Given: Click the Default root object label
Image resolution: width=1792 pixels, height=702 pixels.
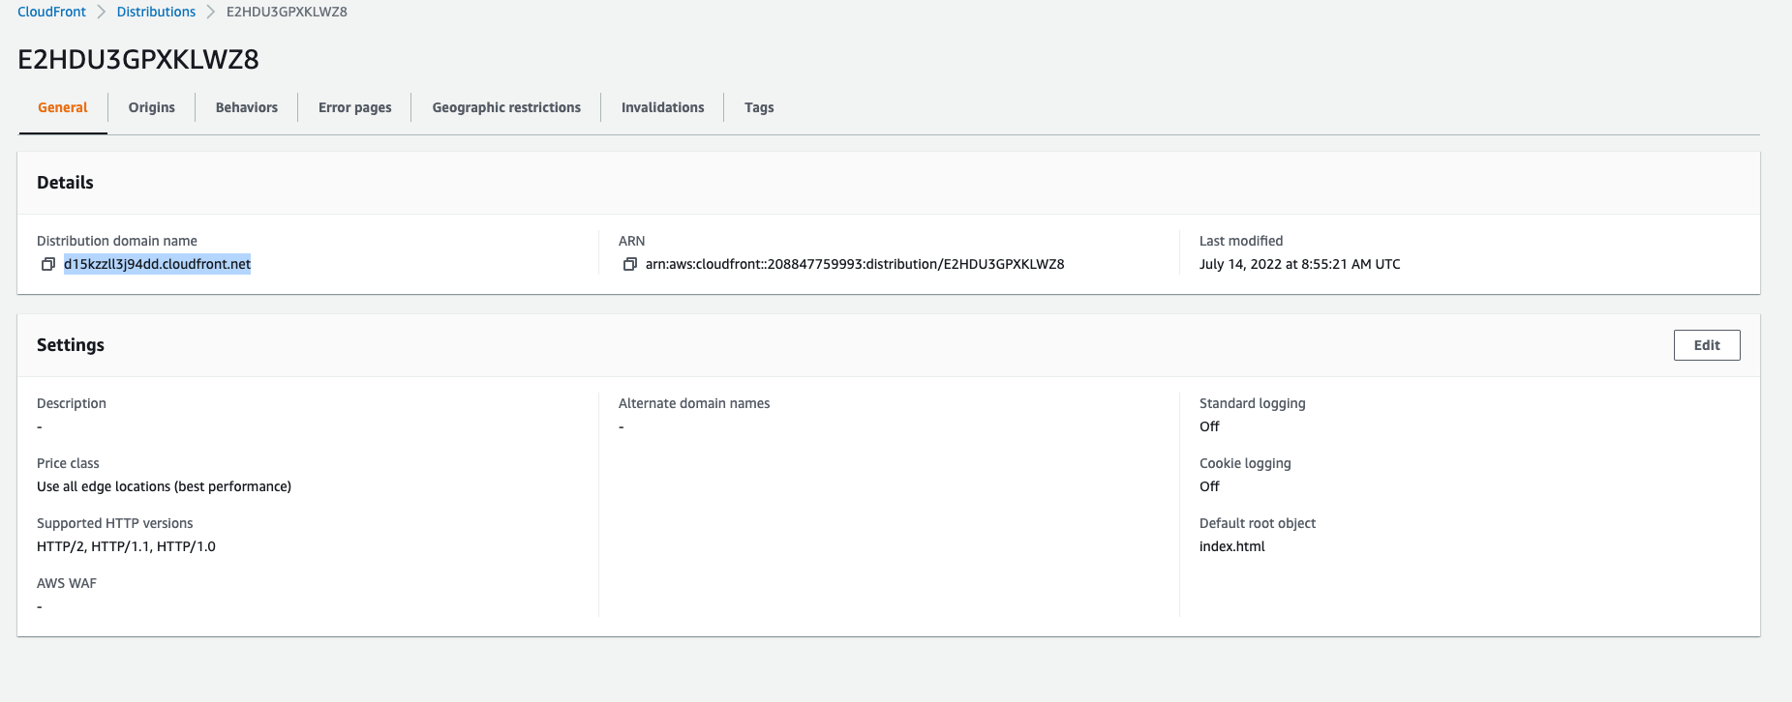Looking at the screenshot, I should click(1258, 523).
